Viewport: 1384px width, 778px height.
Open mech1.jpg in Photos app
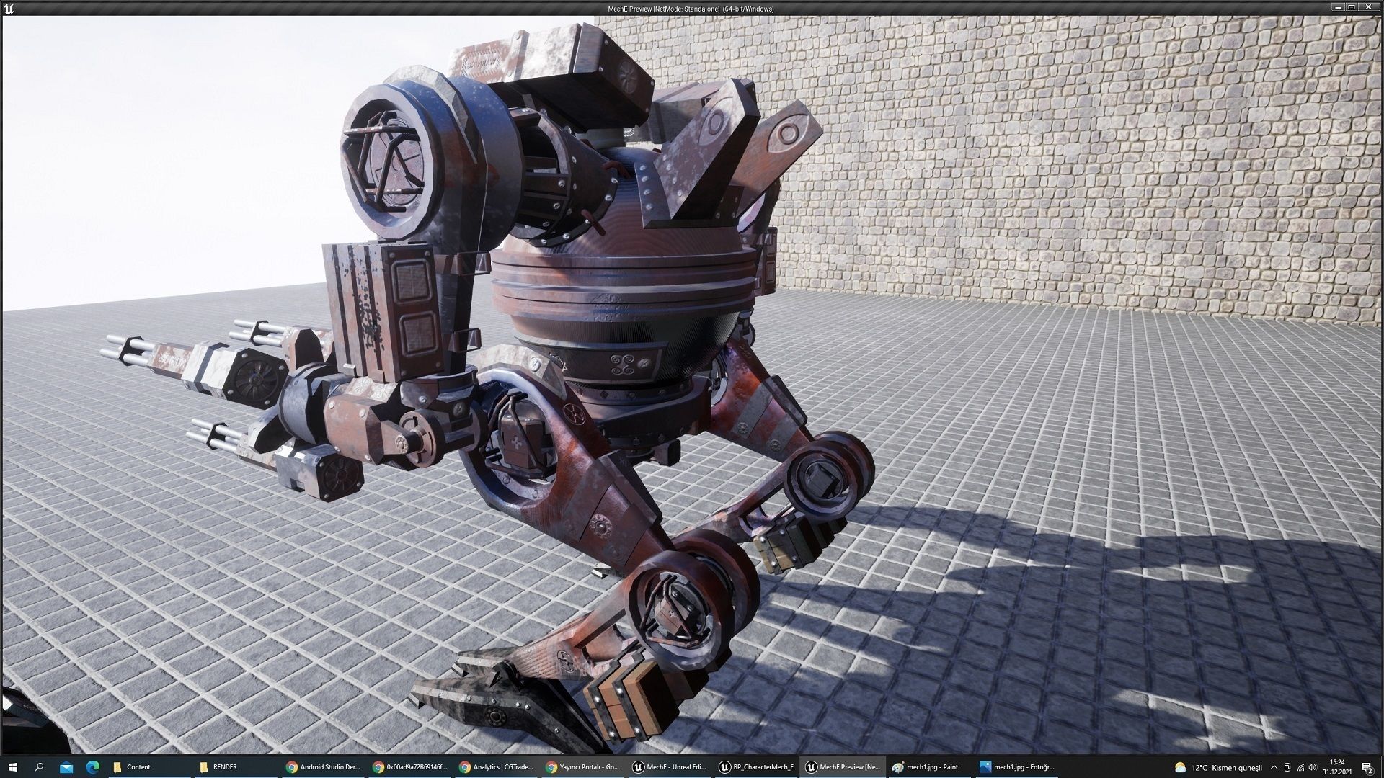click(1016, 766)
